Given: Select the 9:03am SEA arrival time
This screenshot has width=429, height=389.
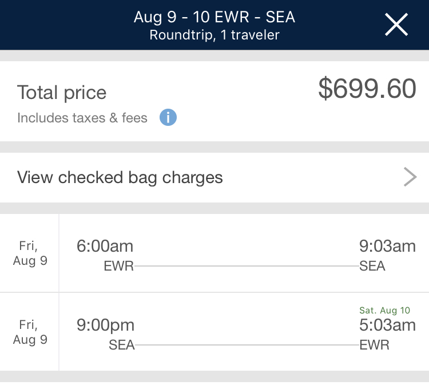Looking at the screenshot, I should pyautogui.click(x=387, y=246).
